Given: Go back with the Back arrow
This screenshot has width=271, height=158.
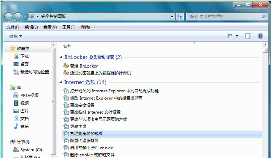Looking at the screenshot, I should [x=9, y=16].
